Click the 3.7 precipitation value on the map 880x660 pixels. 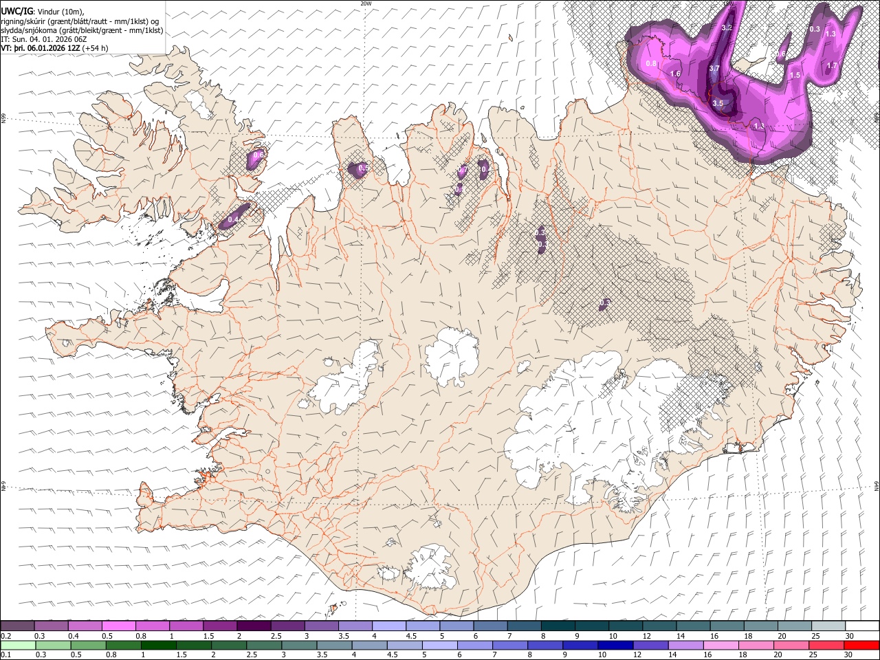pos(714,68)
